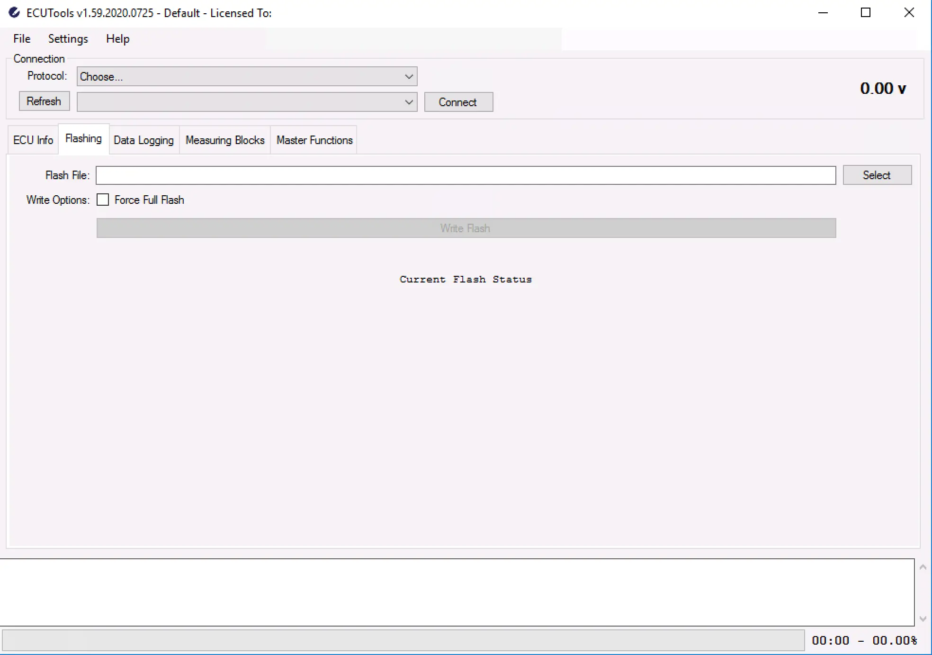Close the ECUTools window
The width and height of the screenshot is (932, 655).
pyautogui.click(x=909, y=13)
